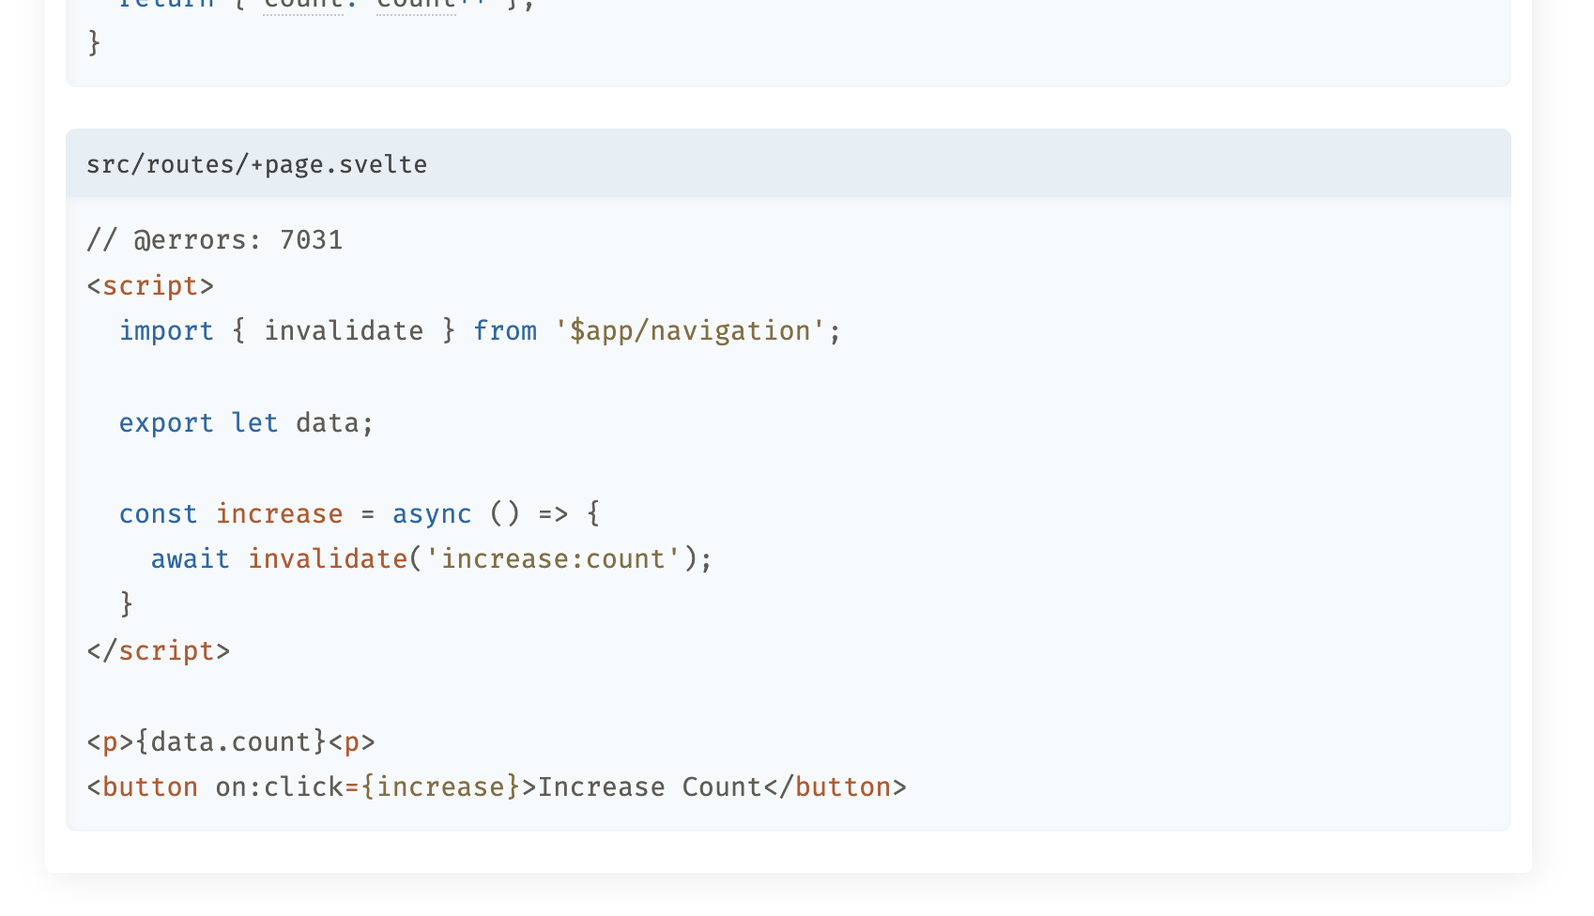Click the opening <script> tag
The height and width of the screenshot is (916, 1594).
click(150, 285)
